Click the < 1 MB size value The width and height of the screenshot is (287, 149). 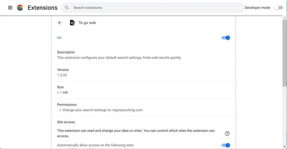(63, 93)
